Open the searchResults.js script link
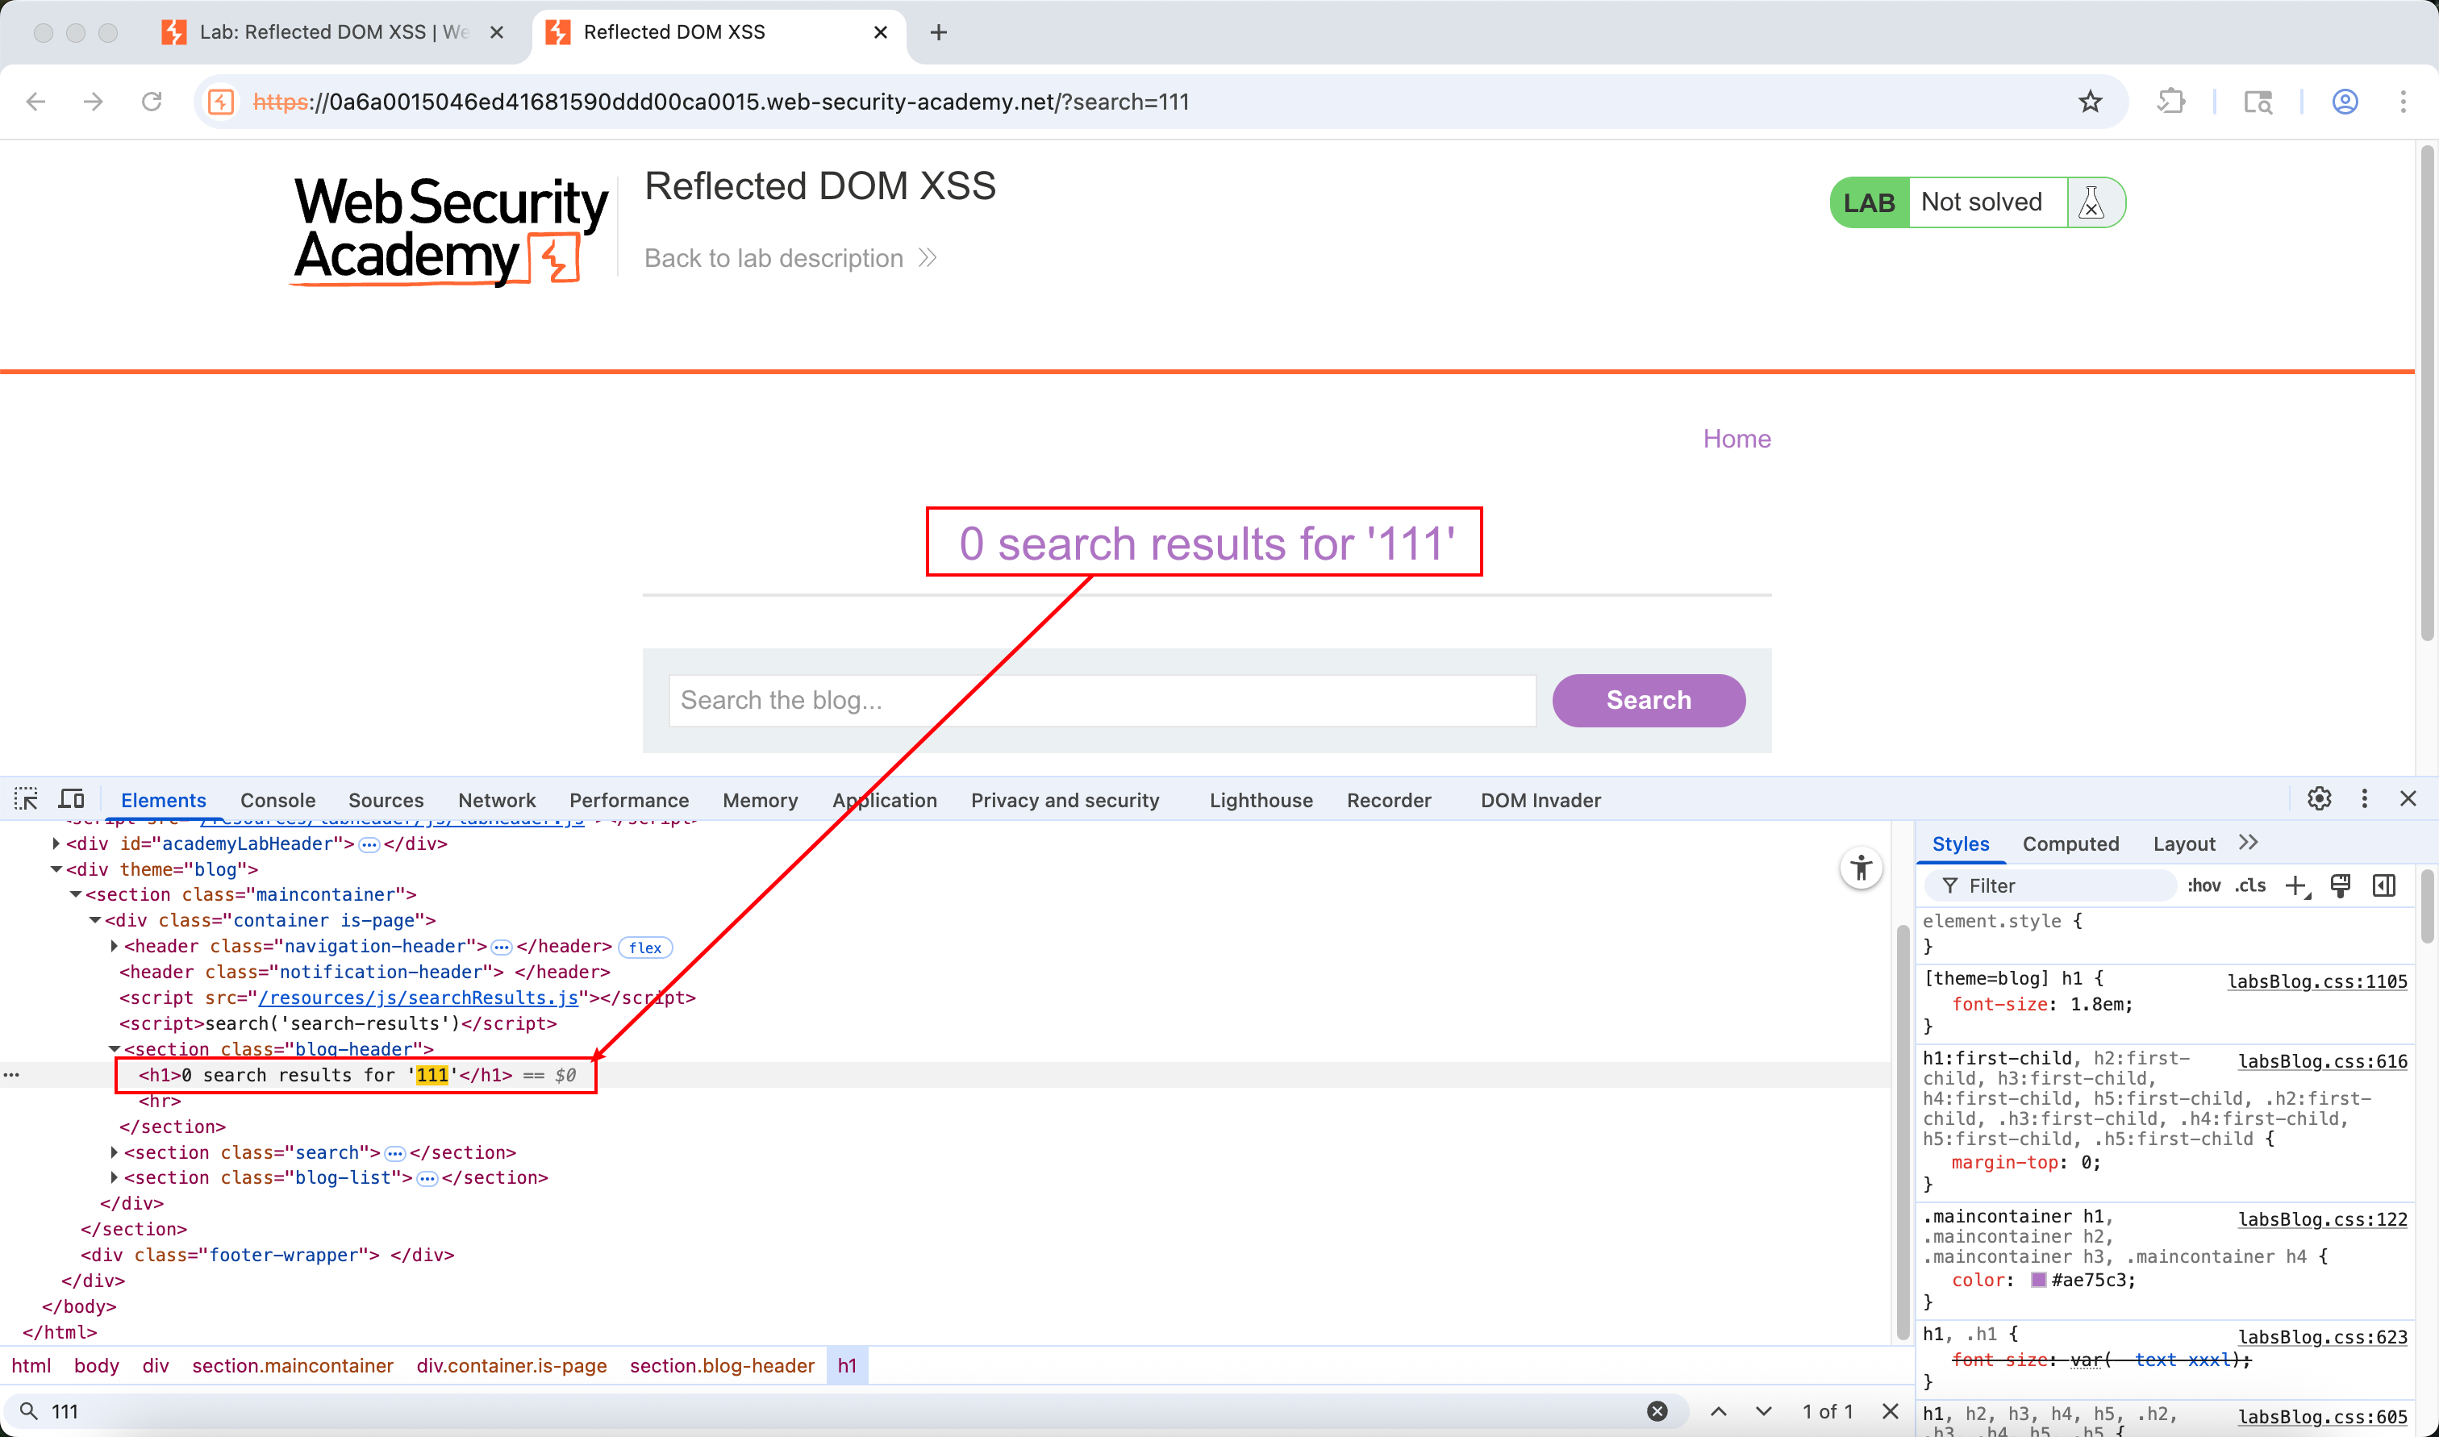 coord(419,998)
